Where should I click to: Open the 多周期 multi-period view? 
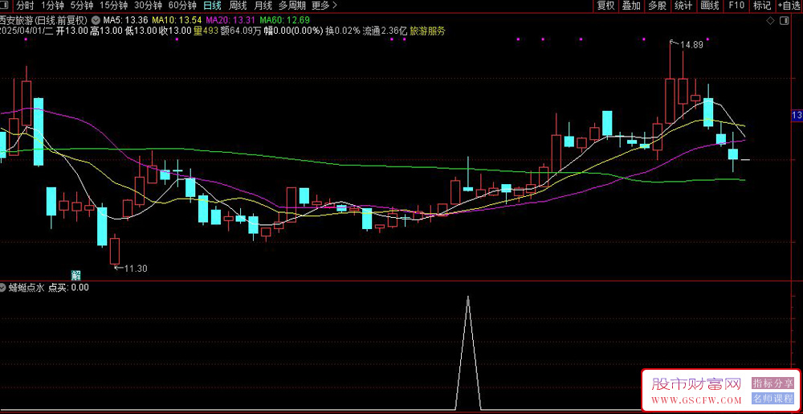coord(292,6)
